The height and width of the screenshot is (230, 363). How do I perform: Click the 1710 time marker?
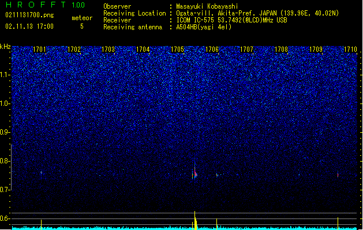pos(350,49)
